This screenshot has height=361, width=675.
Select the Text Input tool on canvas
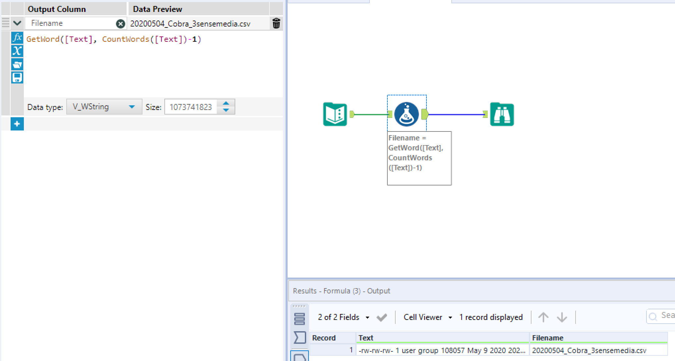[335, 115]
